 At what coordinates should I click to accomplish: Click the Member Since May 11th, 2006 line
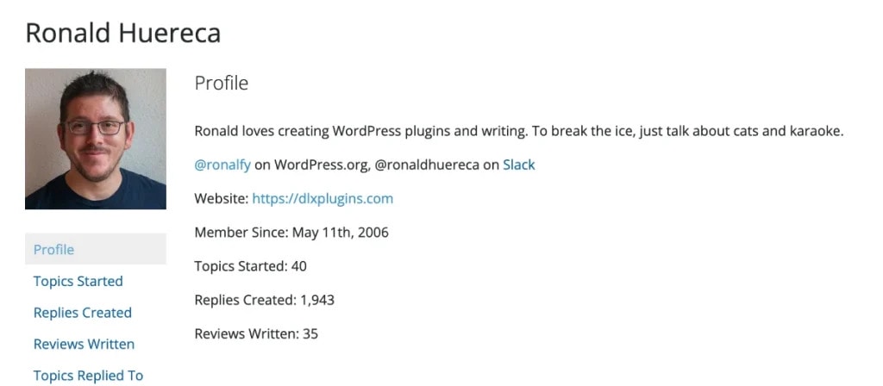click(291, 233)
